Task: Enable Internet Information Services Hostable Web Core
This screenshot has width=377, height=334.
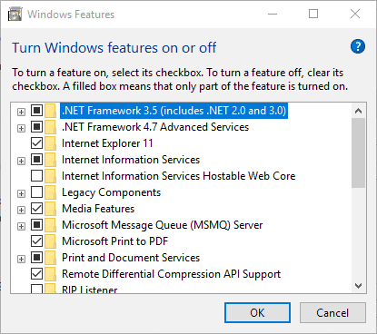Action: (x=36, y=176)
